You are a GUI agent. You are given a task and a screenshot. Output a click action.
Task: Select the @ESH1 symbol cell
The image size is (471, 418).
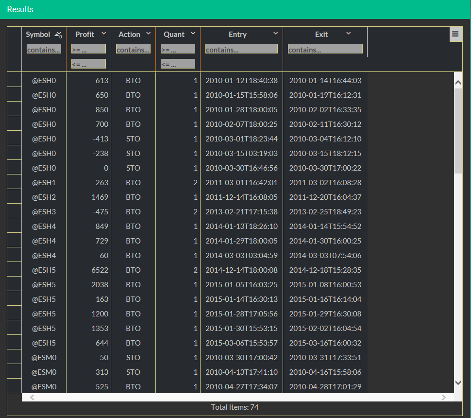pos(44,183)
